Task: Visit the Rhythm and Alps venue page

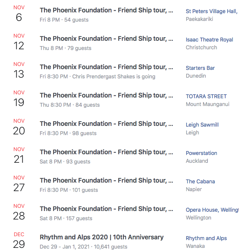Action: pos(206,238)
